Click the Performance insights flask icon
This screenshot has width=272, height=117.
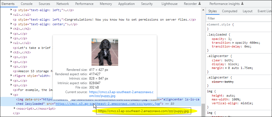(x=242, y=4)
